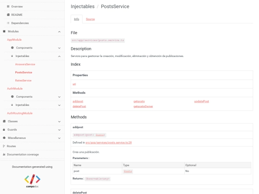259x194 pixels.
Task: Open the Routes menu item
Action: tap(11, 146)
